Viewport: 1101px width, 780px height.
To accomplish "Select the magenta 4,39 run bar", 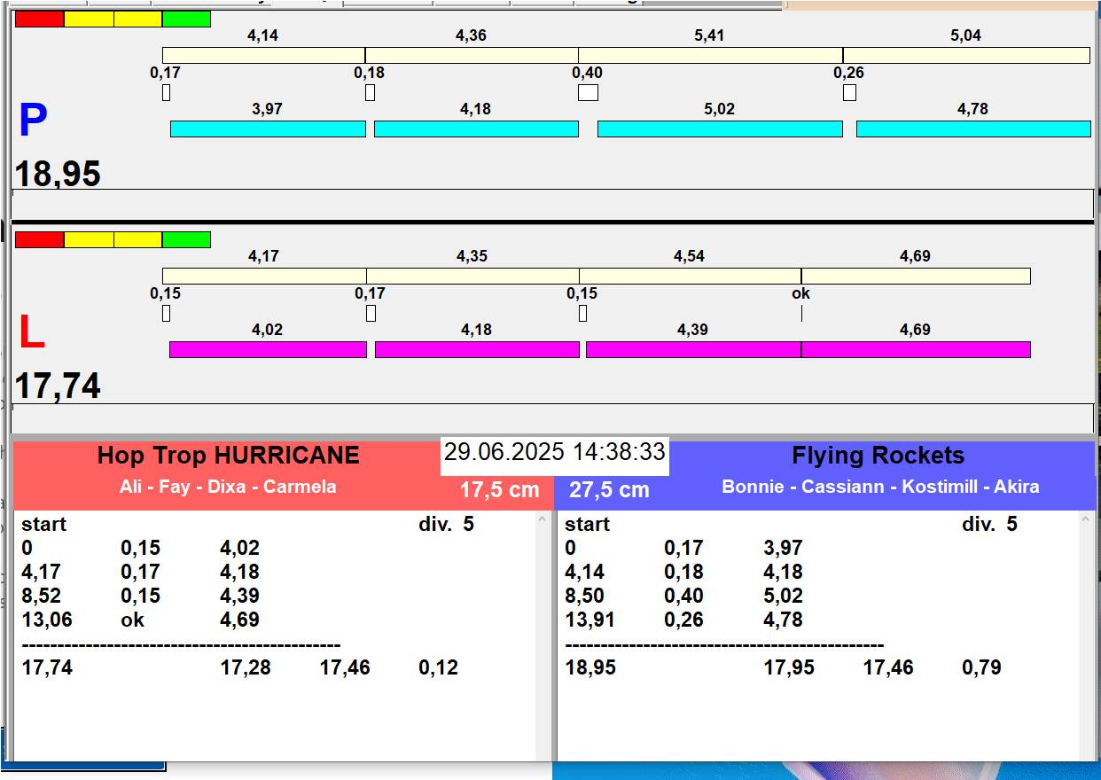I will click(x=693, y=349).
